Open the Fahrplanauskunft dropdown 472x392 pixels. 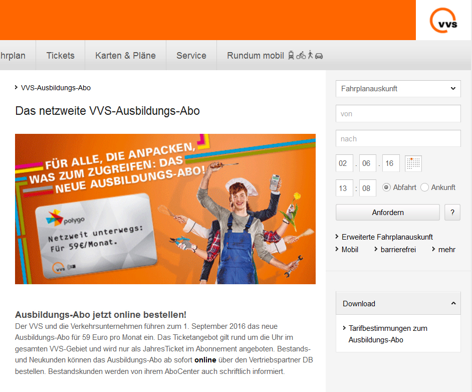tap(398, 89)
